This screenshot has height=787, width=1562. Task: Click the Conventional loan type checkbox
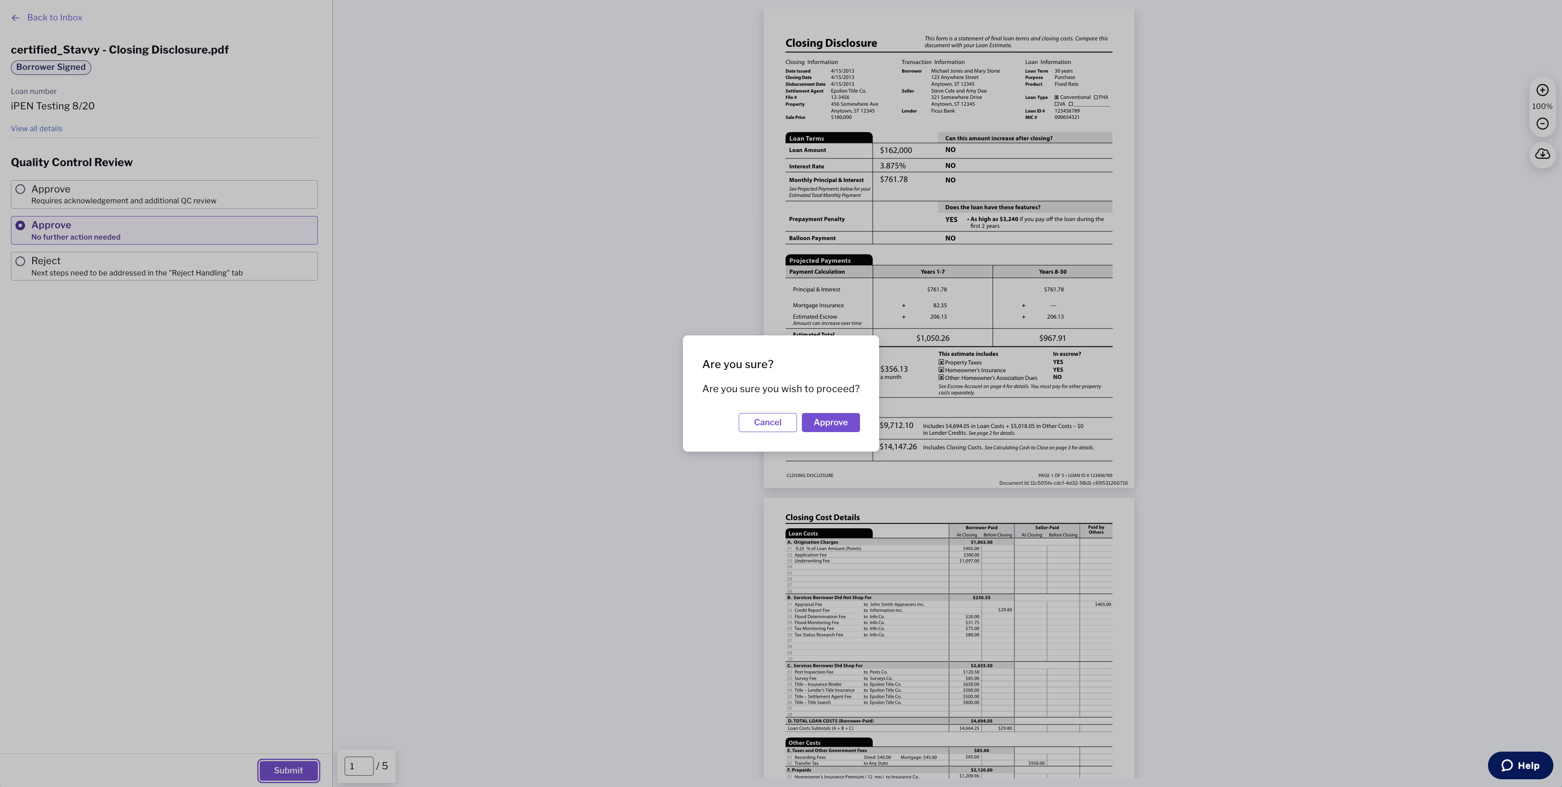pyautogui.click(x=1056, y=98)
